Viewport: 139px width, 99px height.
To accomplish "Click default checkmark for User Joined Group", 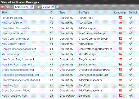I will point(131,33).
